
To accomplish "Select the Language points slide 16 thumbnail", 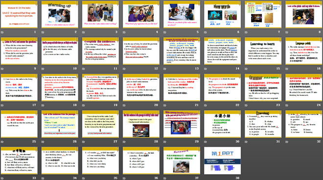I will [x=304, y=51].
